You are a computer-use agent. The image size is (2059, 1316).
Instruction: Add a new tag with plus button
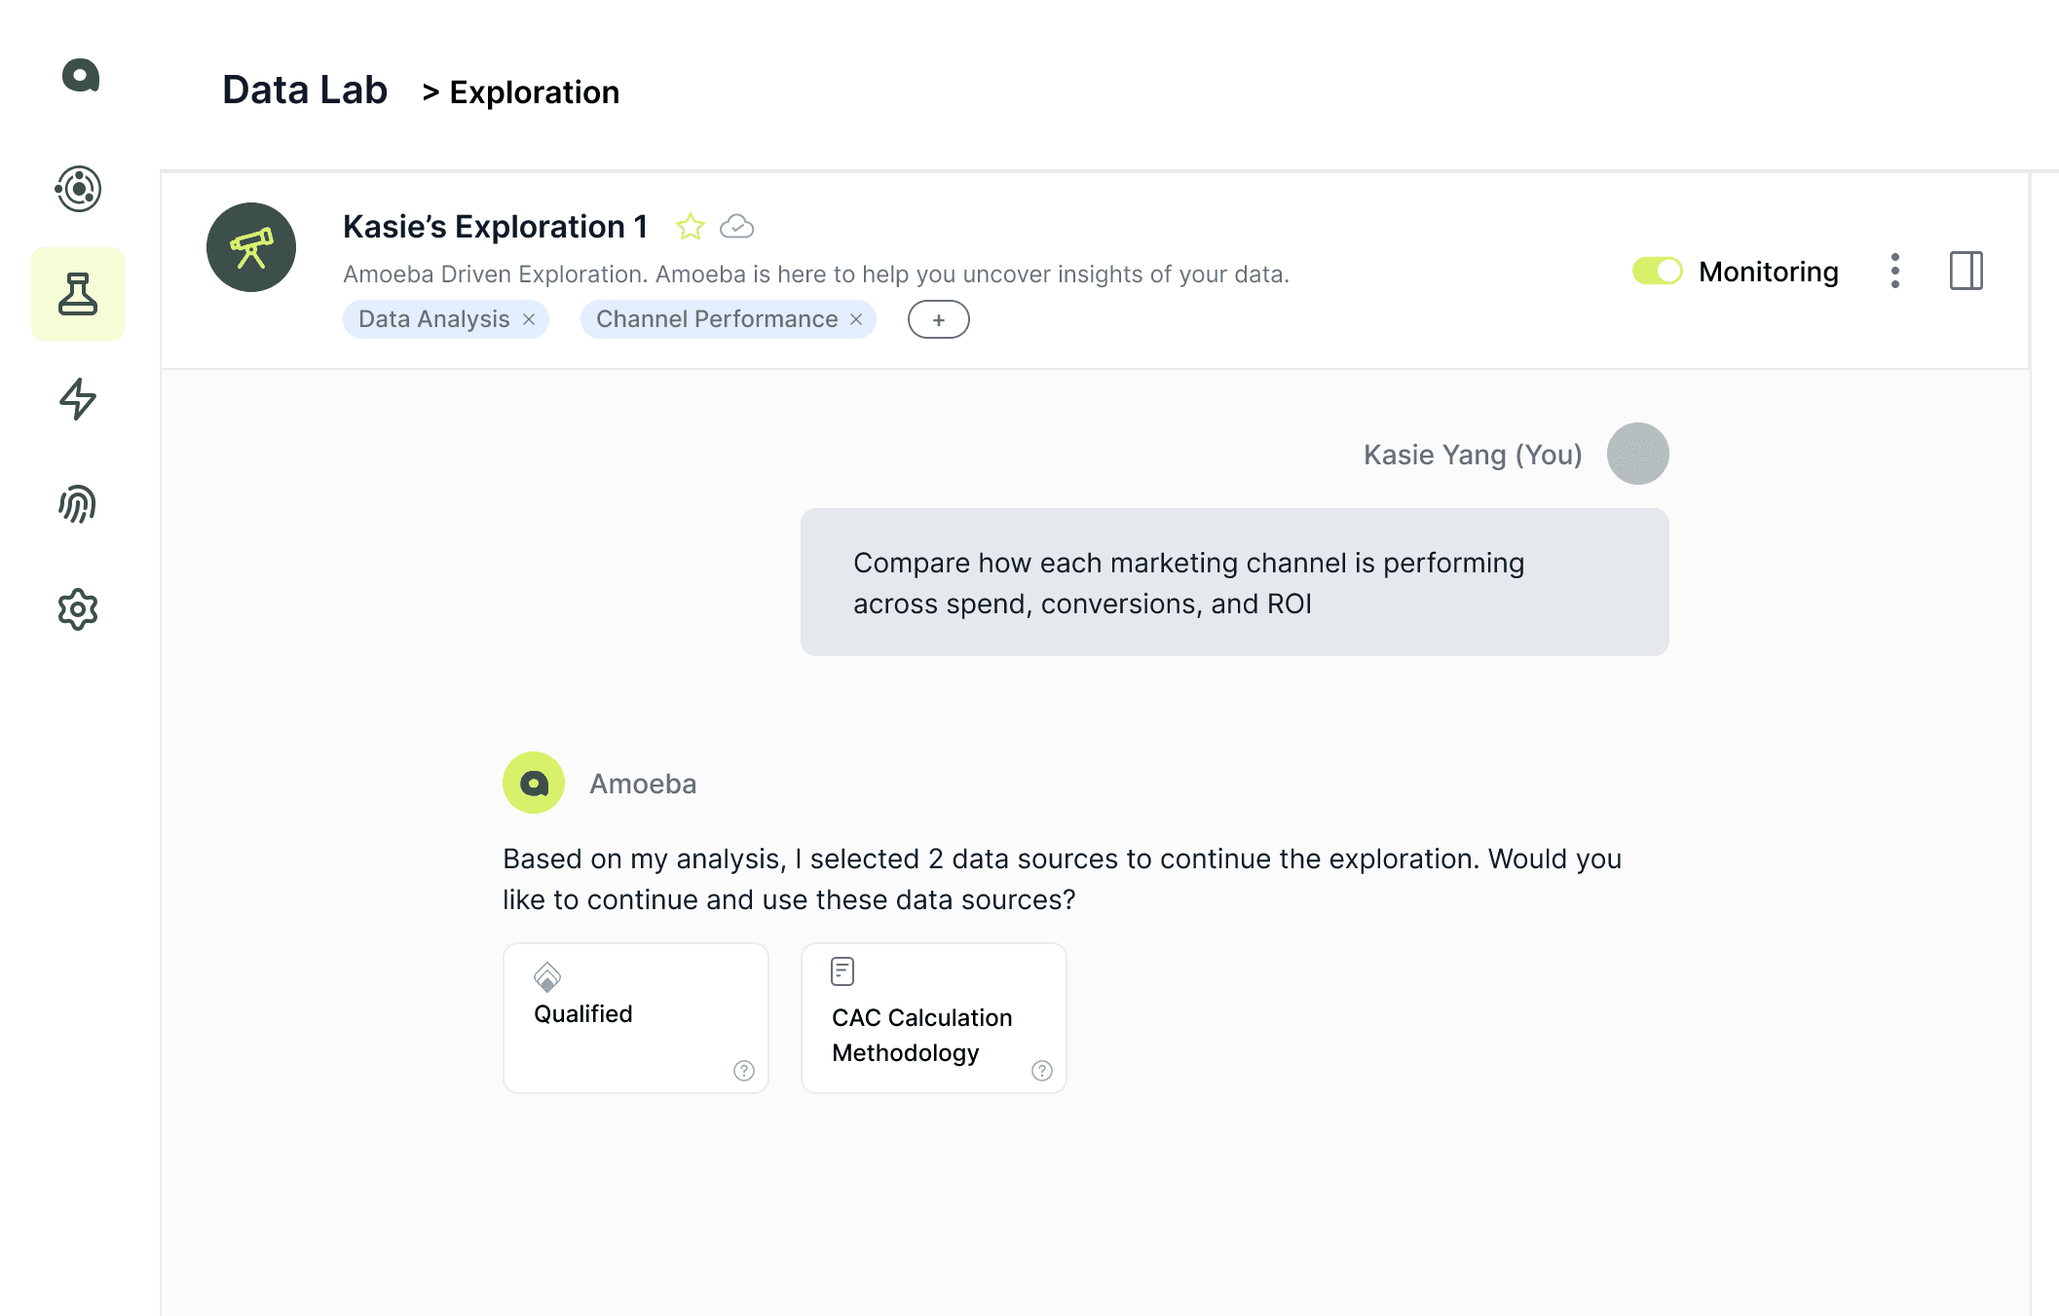pyautogui.click(x=938, y=319)
